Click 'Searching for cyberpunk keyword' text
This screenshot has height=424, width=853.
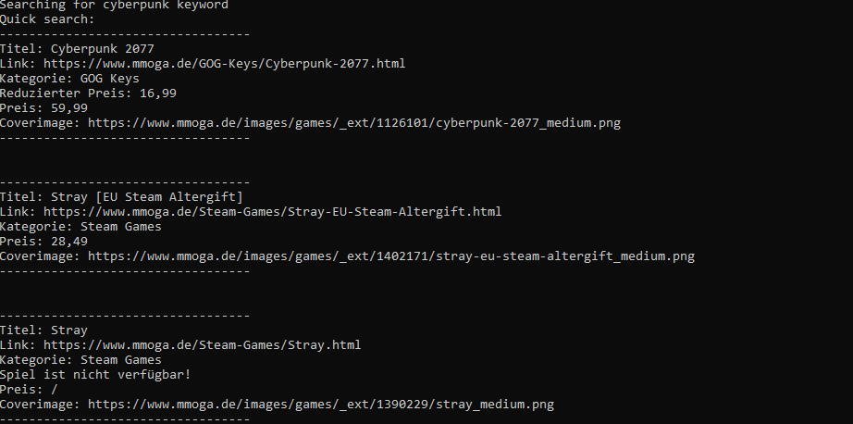pos(114,6)
